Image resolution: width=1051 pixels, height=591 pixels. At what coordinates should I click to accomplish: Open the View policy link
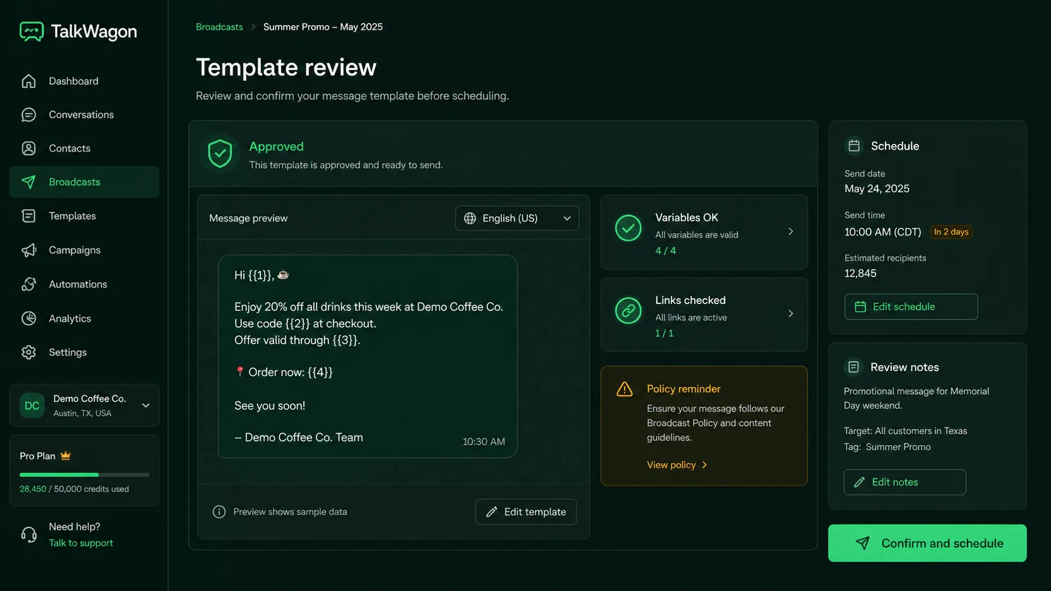[677, 465]
